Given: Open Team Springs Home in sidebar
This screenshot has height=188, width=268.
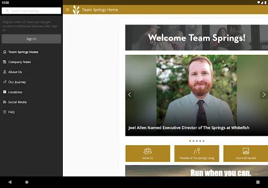Looking at the screenshot, I should pyautogui.click(x=31, y=52).
